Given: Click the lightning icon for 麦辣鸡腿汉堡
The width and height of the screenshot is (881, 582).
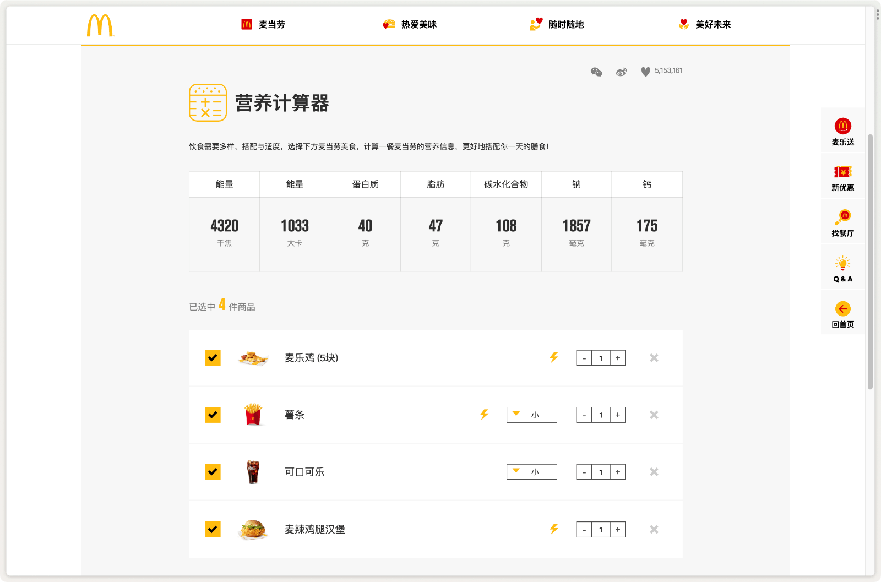Looking at the screenshot, I should pos(554,529).
